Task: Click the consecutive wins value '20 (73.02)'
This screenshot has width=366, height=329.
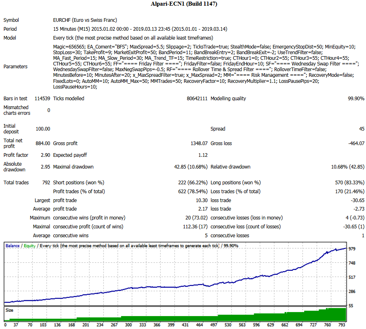Action: [x=197, y=217]
